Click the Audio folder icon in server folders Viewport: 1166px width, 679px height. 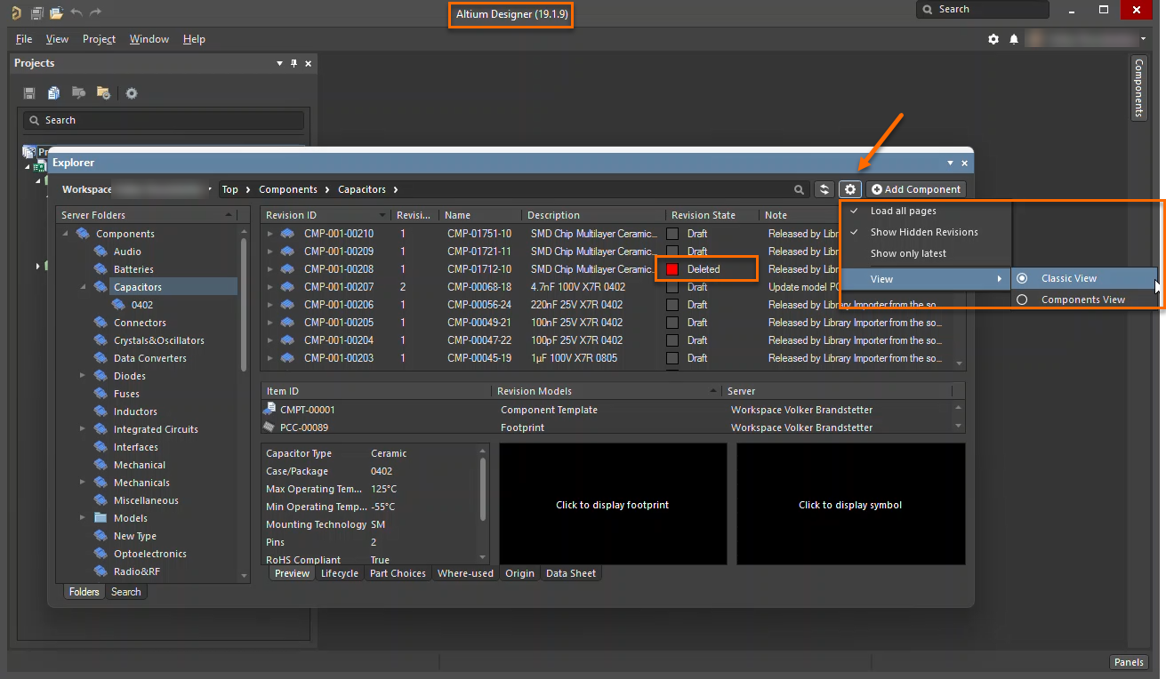[x=101, y=252]
